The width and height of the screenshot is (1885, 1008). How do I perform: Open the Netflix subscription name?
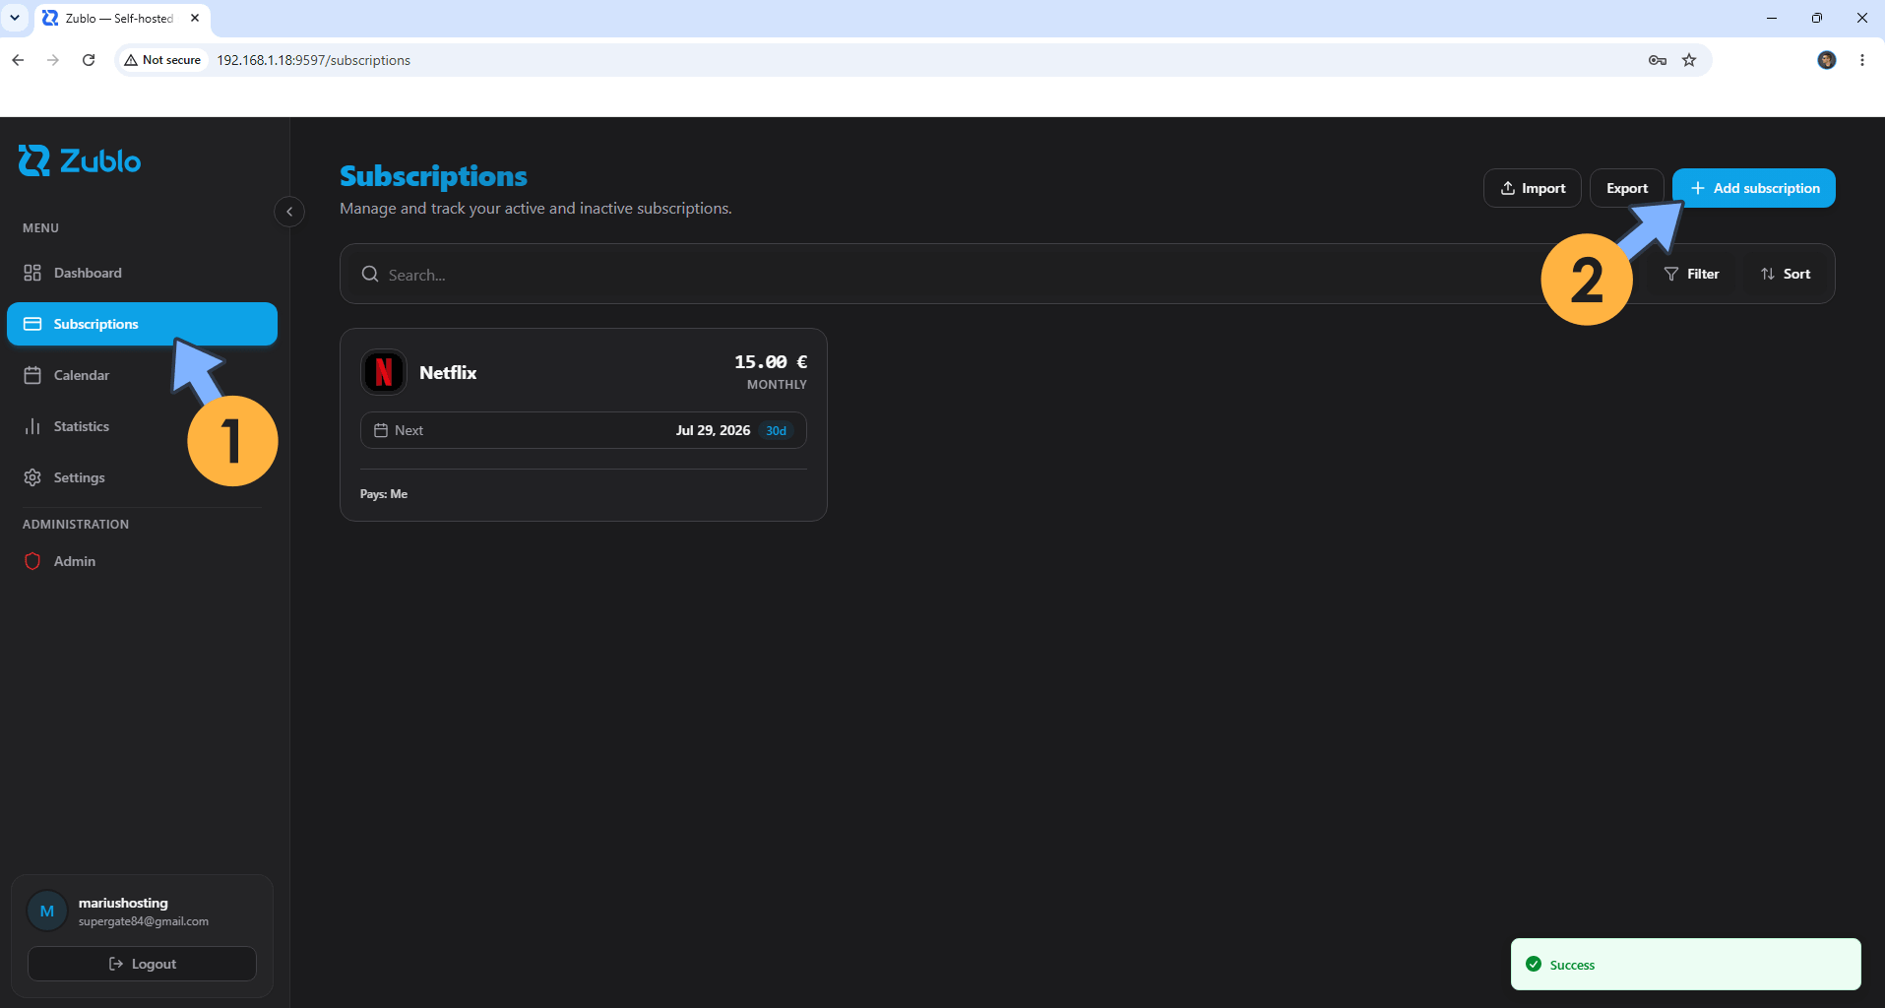448,372
